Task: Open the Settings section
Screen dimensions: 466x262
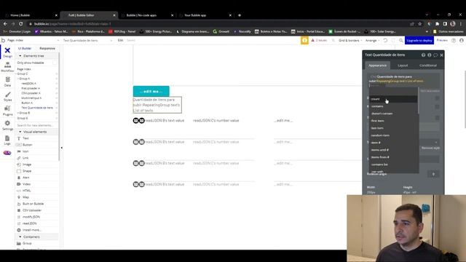Action: (x=7, y=125)
